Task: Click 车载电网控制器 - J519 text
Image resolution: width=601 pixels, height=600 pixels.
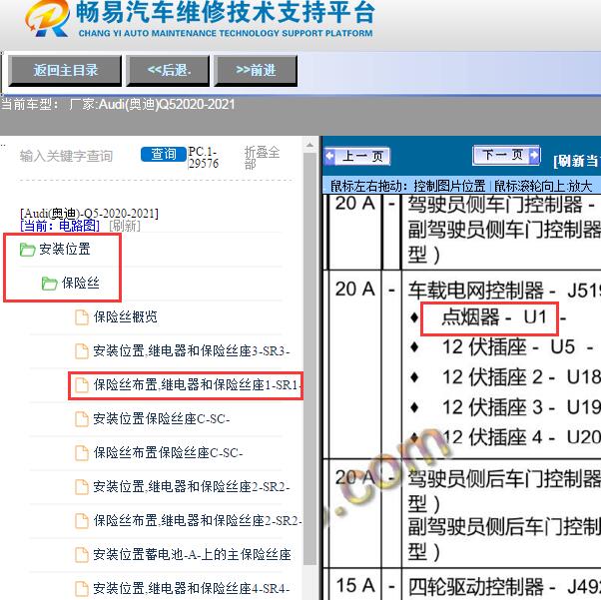Action: [x=504, y=291]
